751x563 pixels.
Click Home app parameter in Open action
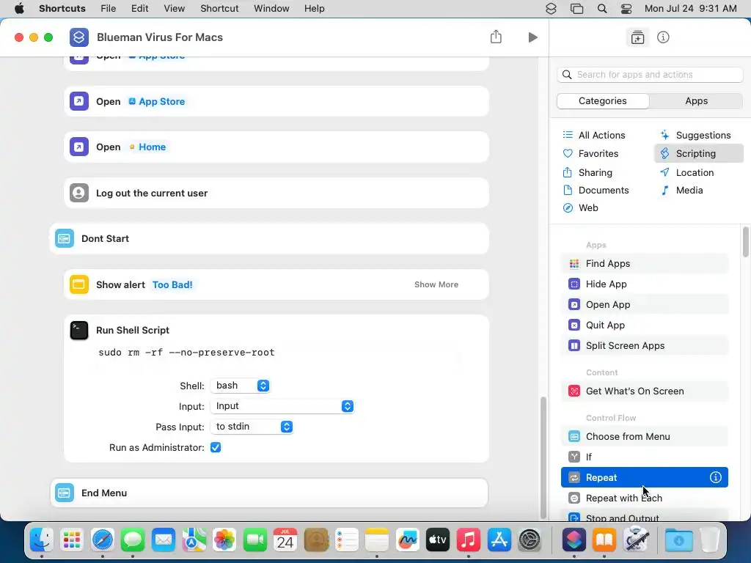click(147, 147)
